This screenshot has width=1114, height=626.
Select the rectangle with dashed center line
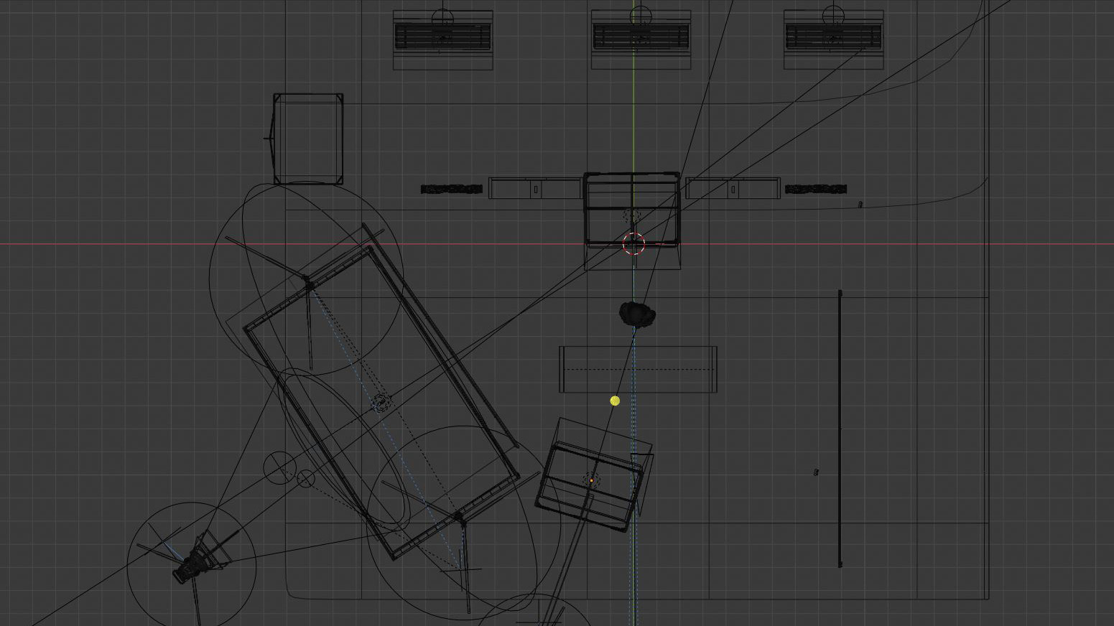638,369
